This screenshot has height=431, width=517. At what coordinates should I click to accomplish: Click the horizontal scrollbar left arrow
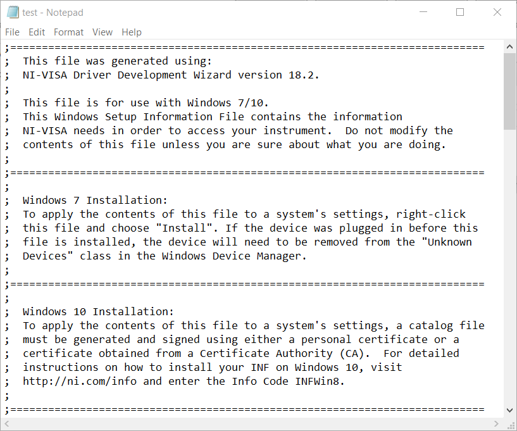pos(7,423)
